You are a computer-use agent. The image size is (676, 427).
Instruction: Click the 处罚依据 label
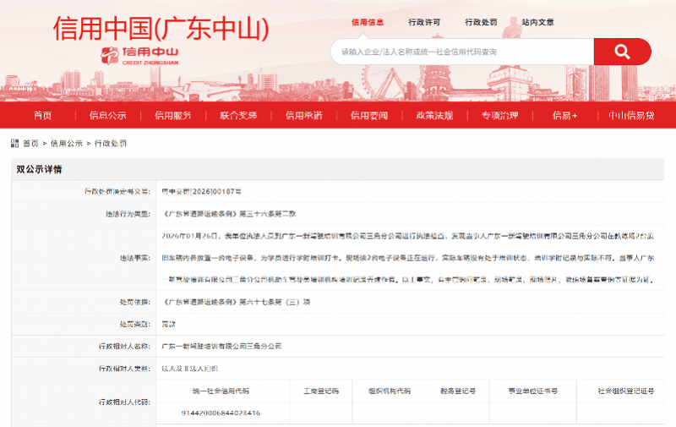(x=135, y=302)
